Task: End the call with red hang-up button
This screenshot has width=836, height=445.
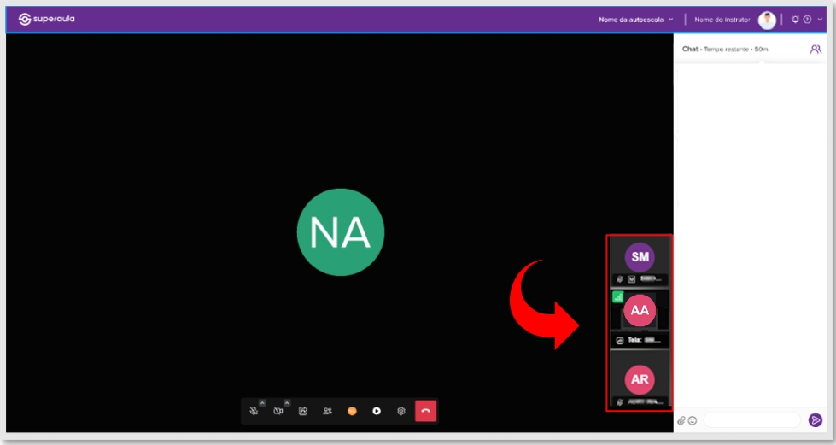Action: [x=425, y=411]
